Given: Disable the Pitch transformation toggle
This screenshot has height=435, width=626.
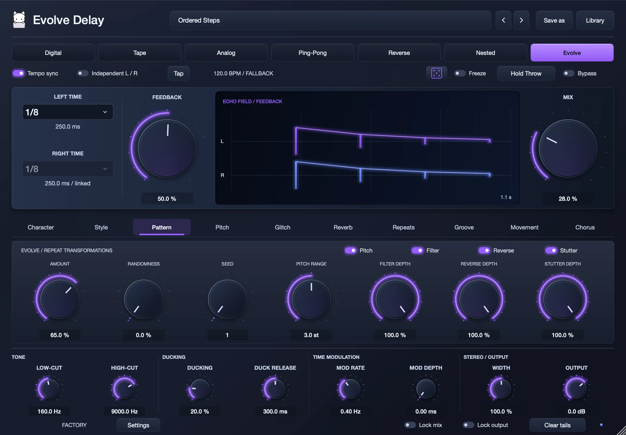Looking at the screenshot, I should coord(350,250).
